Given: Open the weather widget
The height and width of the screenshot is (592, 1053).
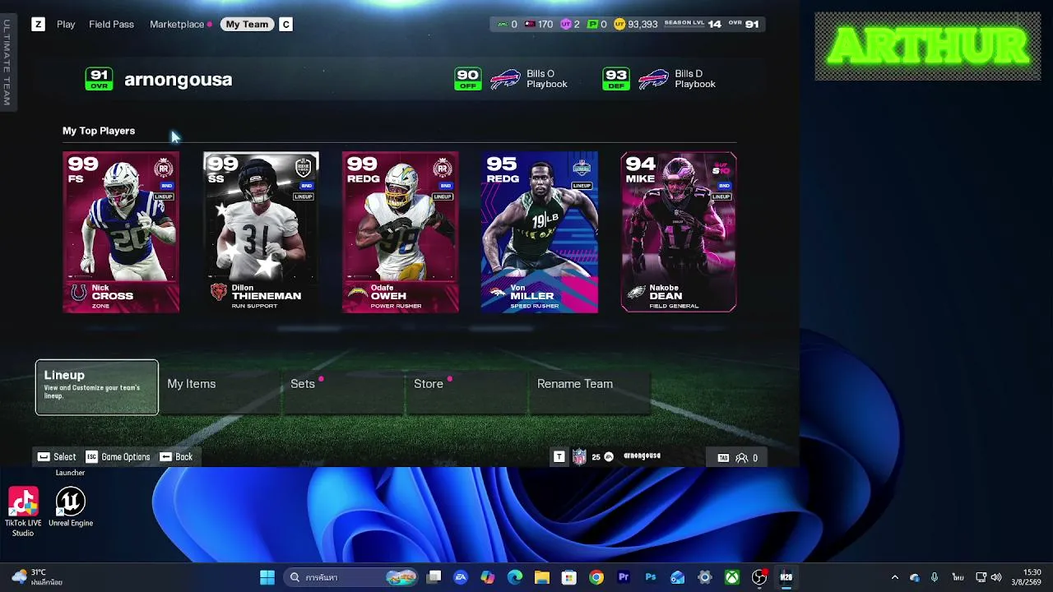Looking at the screenshot, I should (x=36, y=577).
